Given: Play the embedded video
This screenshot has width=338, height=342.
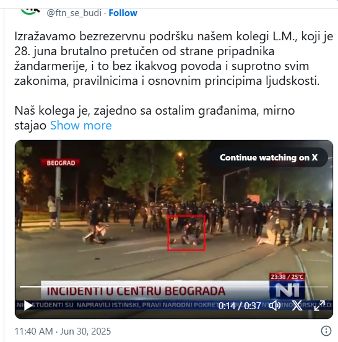Looking at the screenshot, I should coord(28,305).
